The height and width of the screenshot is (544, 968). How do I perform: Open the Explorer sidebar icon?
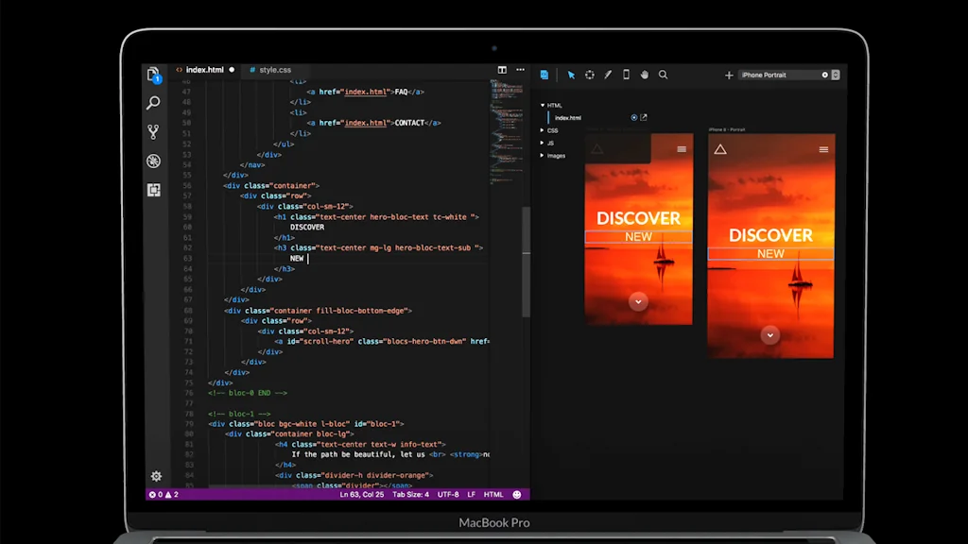pyautogui.click(x=151, y=74)
